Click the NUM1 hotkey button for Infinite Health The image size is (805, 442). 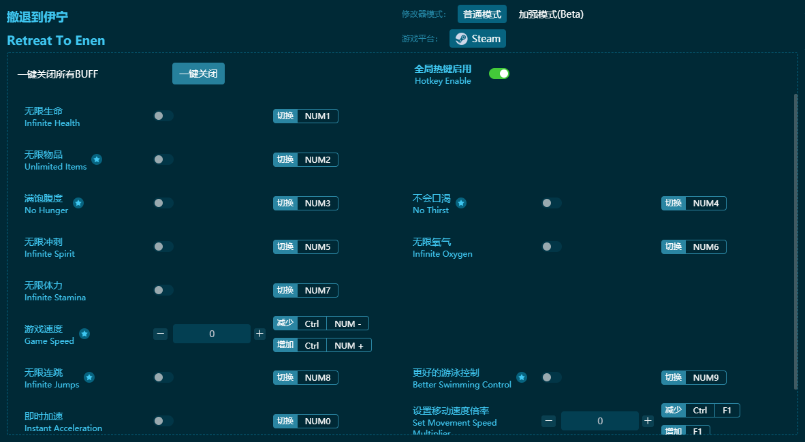tap(305, 116)
